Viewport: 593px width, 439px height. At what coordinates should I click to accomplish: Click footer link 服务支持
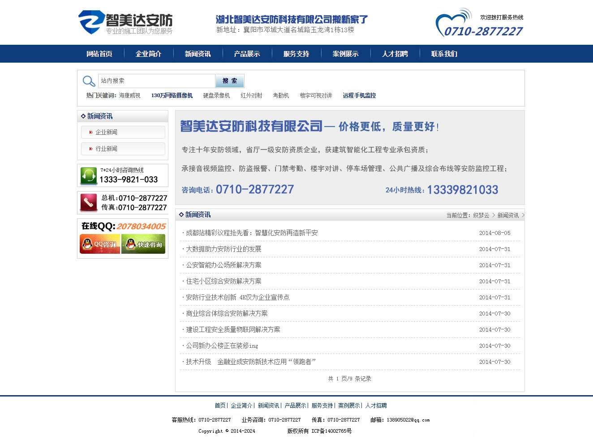pyautogui.click(x=322, y=406)
